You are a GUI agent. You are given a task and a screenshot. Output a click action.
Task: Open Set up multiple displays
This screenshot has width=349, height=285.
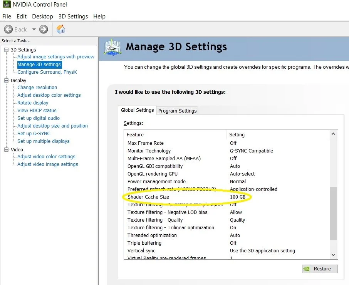point(44,141)
